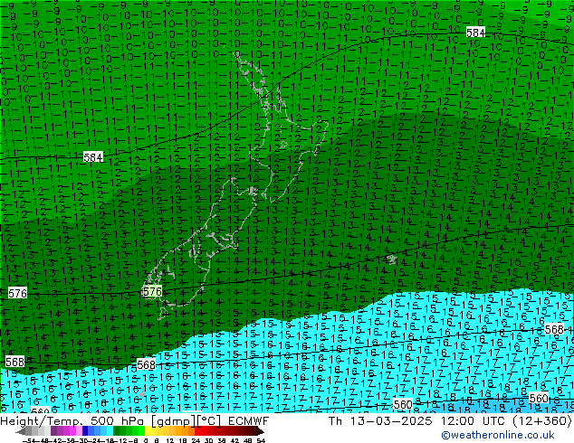Pick the yellow swatch at 0 on the legend
Image resolution: width=574 pixels, height=443 pixels.
(148, 430)
